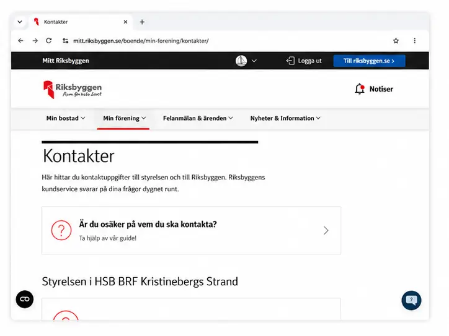Click the Riksbyggen logo
This screenshot has width=449, height=336.
73,90
